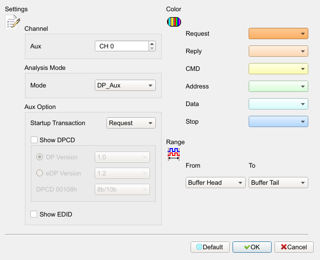The height and width of the screenshot is (260, 320).
Task: Confirm settings with the OK button
Action: 252,247
